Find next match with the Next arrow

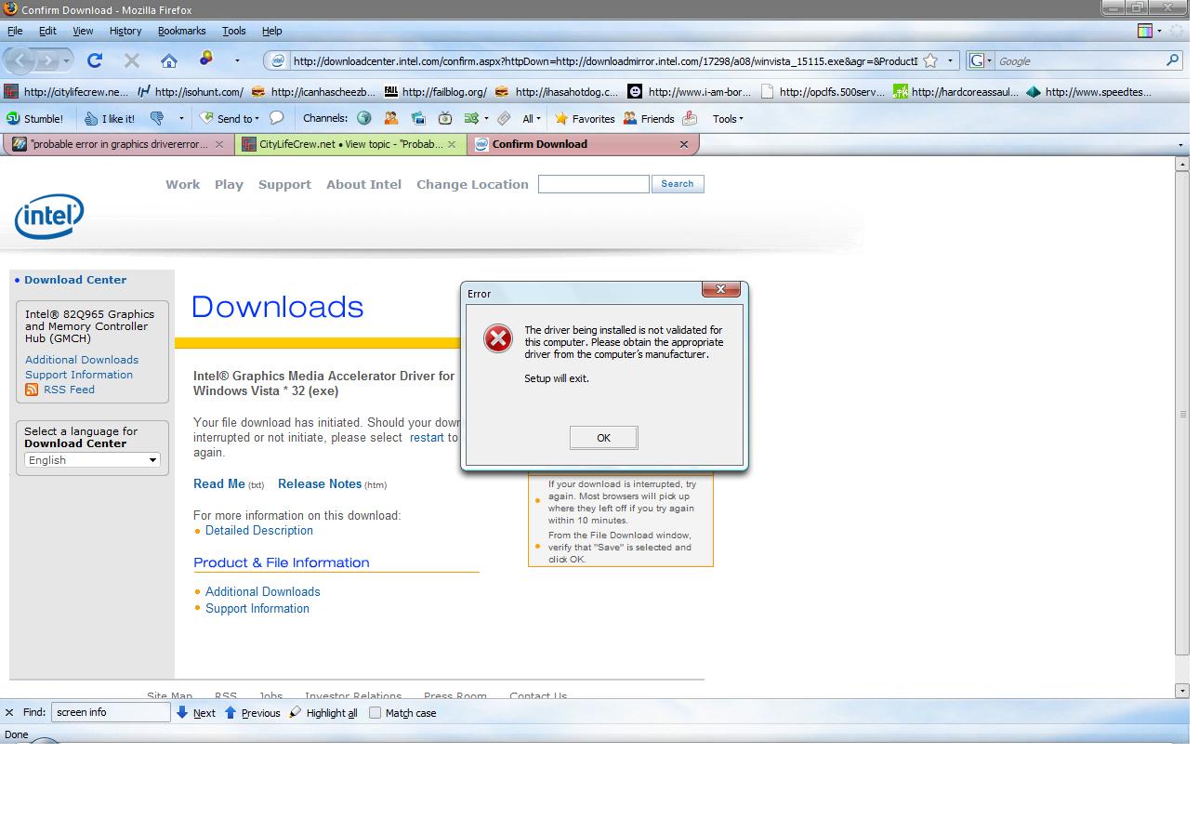(195, 713)
